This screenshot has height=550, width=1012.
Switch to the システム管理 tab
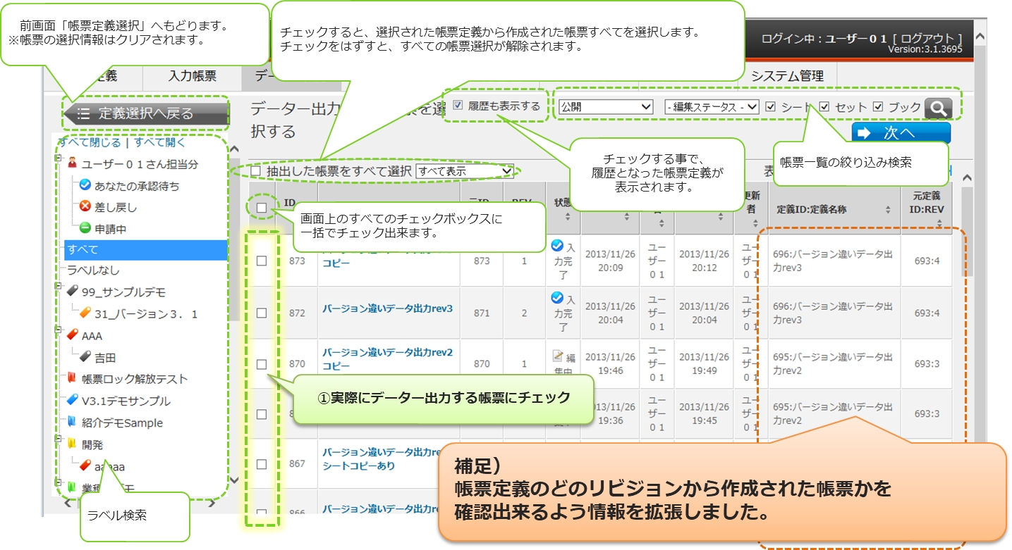786,76
